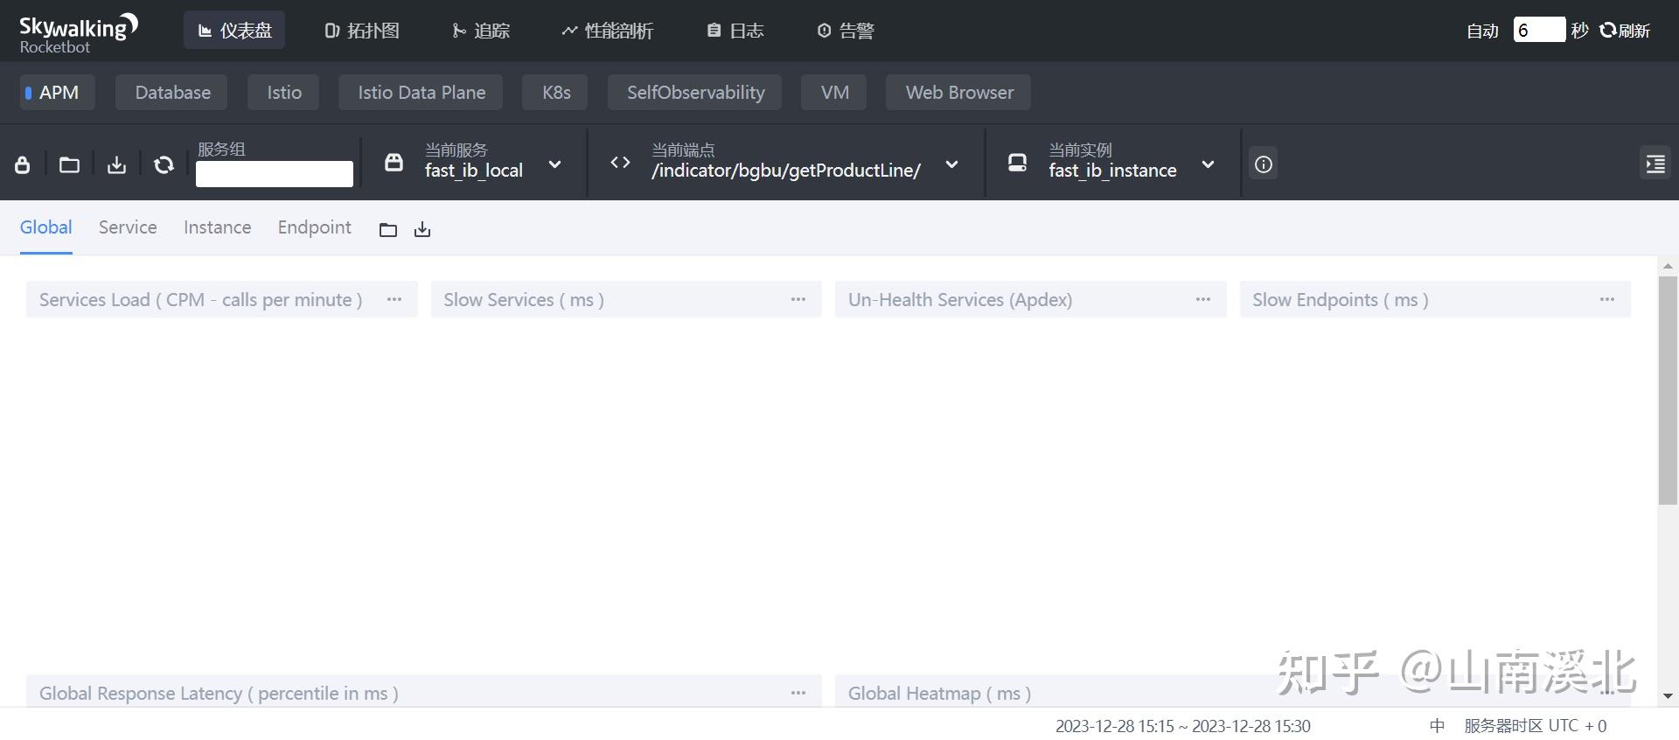Click the 服务组 input field
The height and width of the screenshot is (740, 1679).
click(x=274, y=174)
